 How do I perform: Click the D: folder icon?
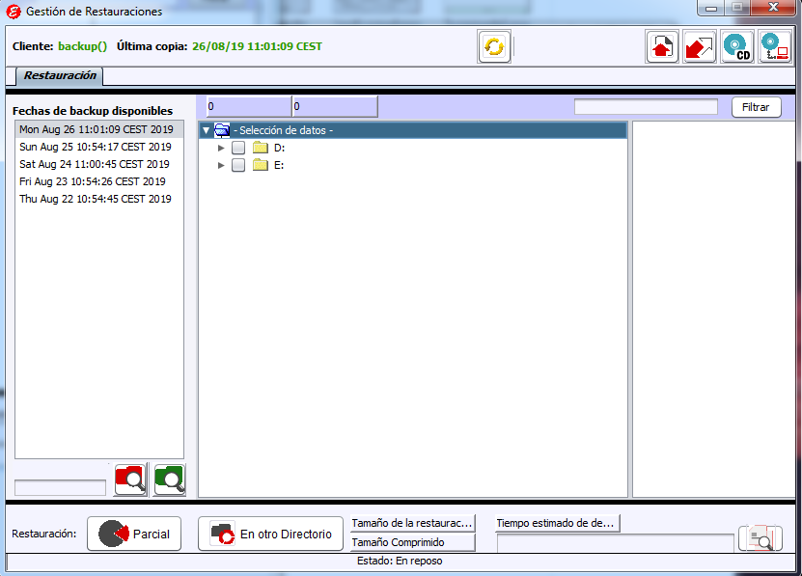pyautogui.click(x=261, y=148)
